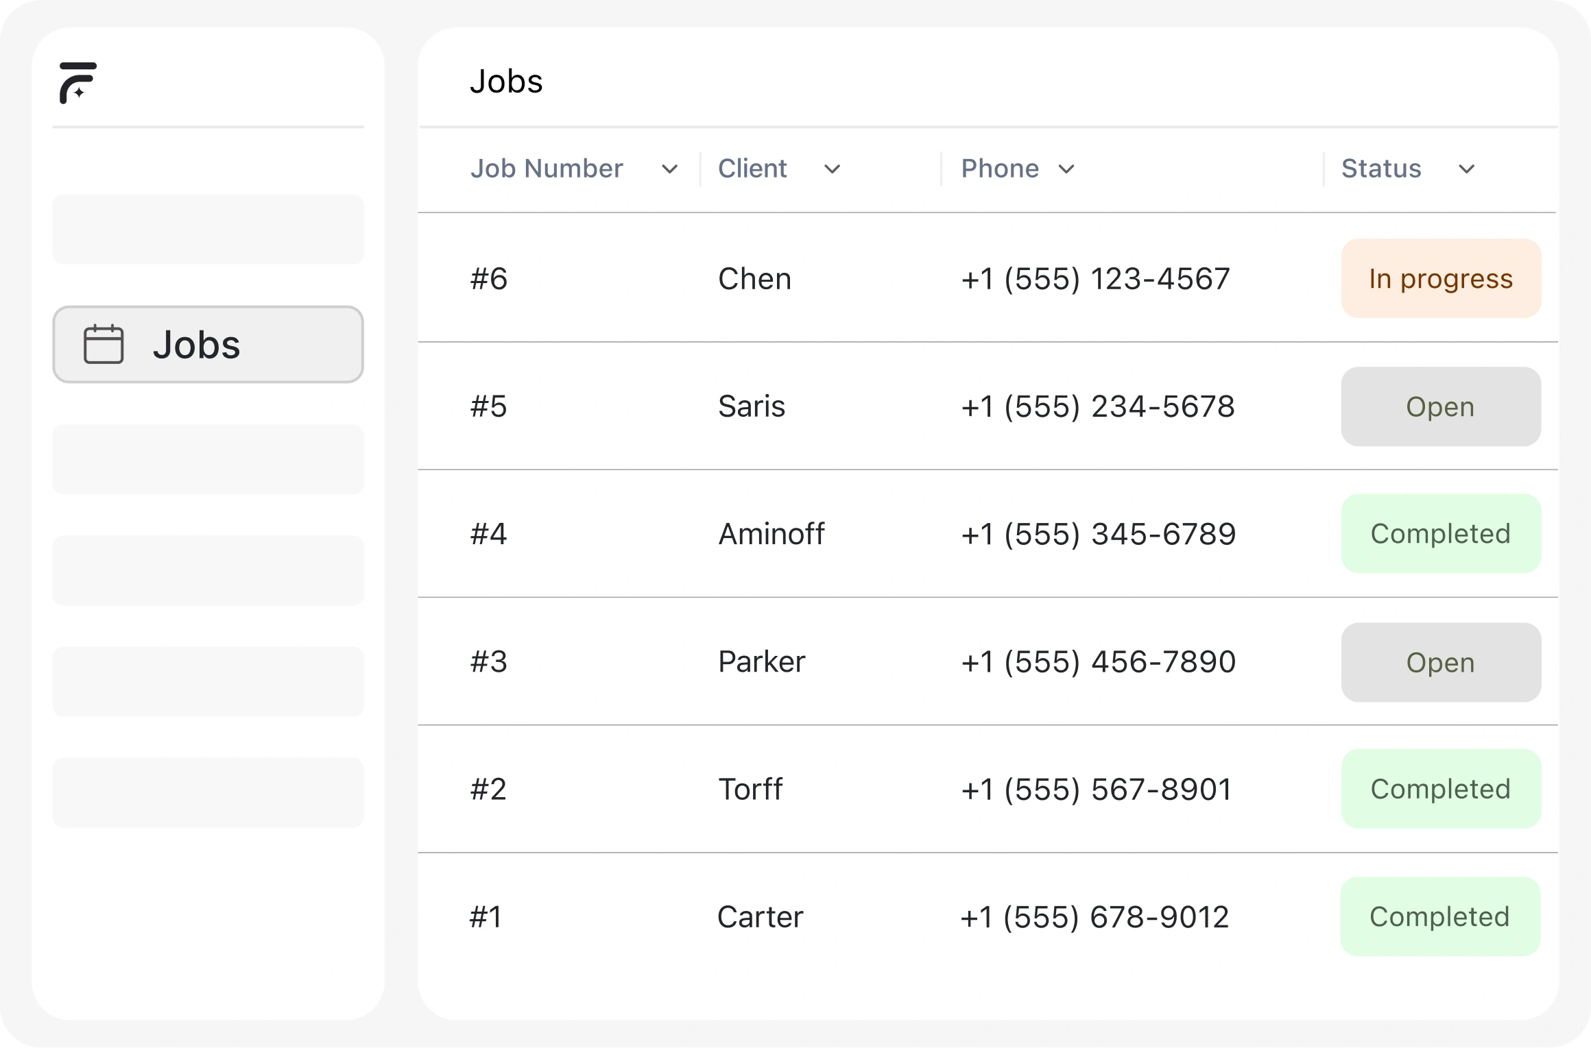
Task: Select the client name Saris
Action: pyautogui.click(x=752, y=406)
